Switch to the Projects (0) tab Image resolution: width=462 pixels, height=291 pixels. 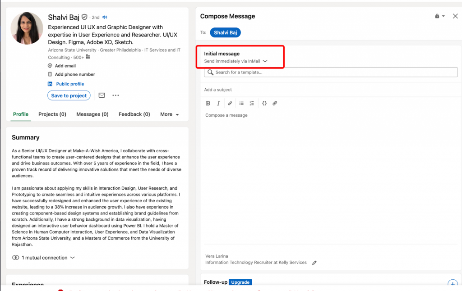coord(52,114)
